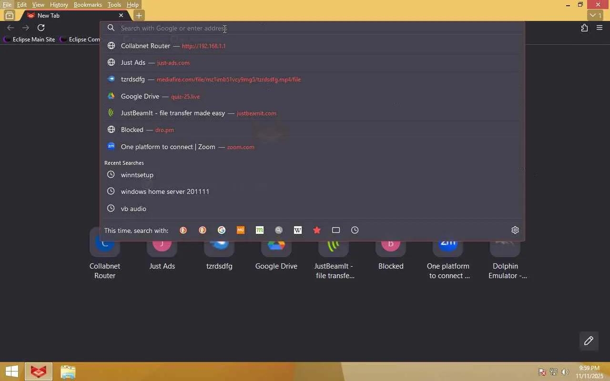This screenshot has height=381, width=610.
Task: Open the Help menu
Action: point(132,5)
